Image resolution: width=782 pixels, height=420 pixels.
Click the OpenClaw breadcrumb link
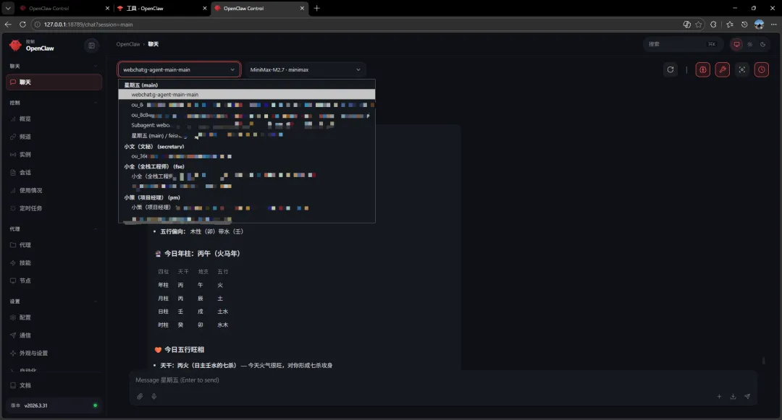(x=128, y=44)
